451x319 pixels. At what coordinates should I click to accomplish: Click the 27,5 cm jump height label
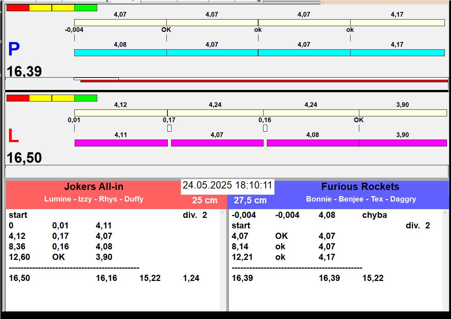[250, 200]
